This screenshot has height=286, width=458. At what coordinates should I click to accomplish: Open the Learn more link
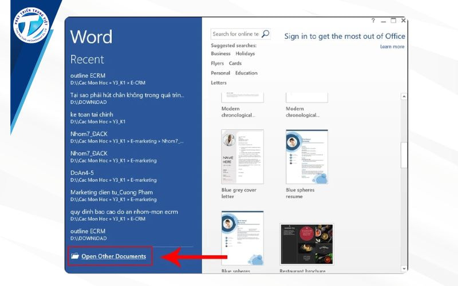coord(392,47)
